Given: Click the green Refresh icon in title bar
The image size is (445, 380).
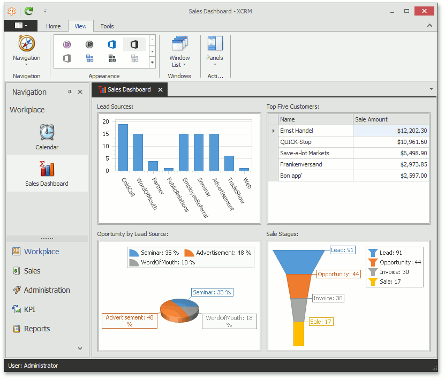Looking at the screenshot, I should (x=29, y=11).
